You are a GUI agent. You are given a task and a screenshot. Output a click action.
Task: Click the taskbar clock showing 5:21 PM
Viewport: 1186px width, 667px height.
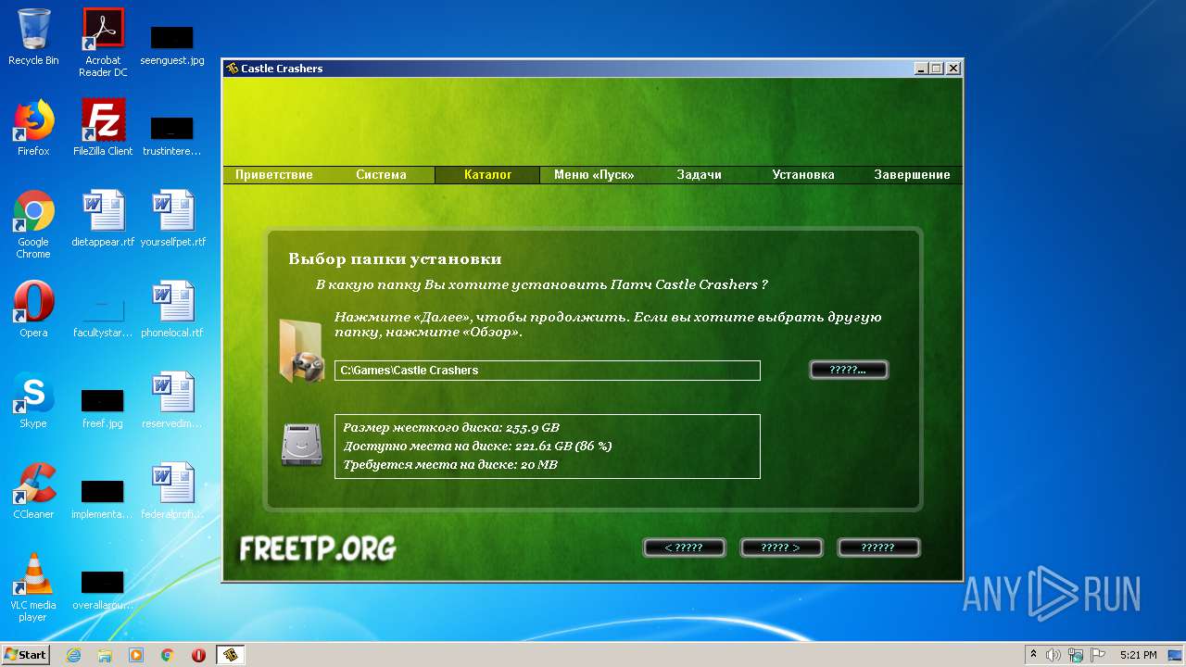pyautogui.click(x=1138, y=655)
